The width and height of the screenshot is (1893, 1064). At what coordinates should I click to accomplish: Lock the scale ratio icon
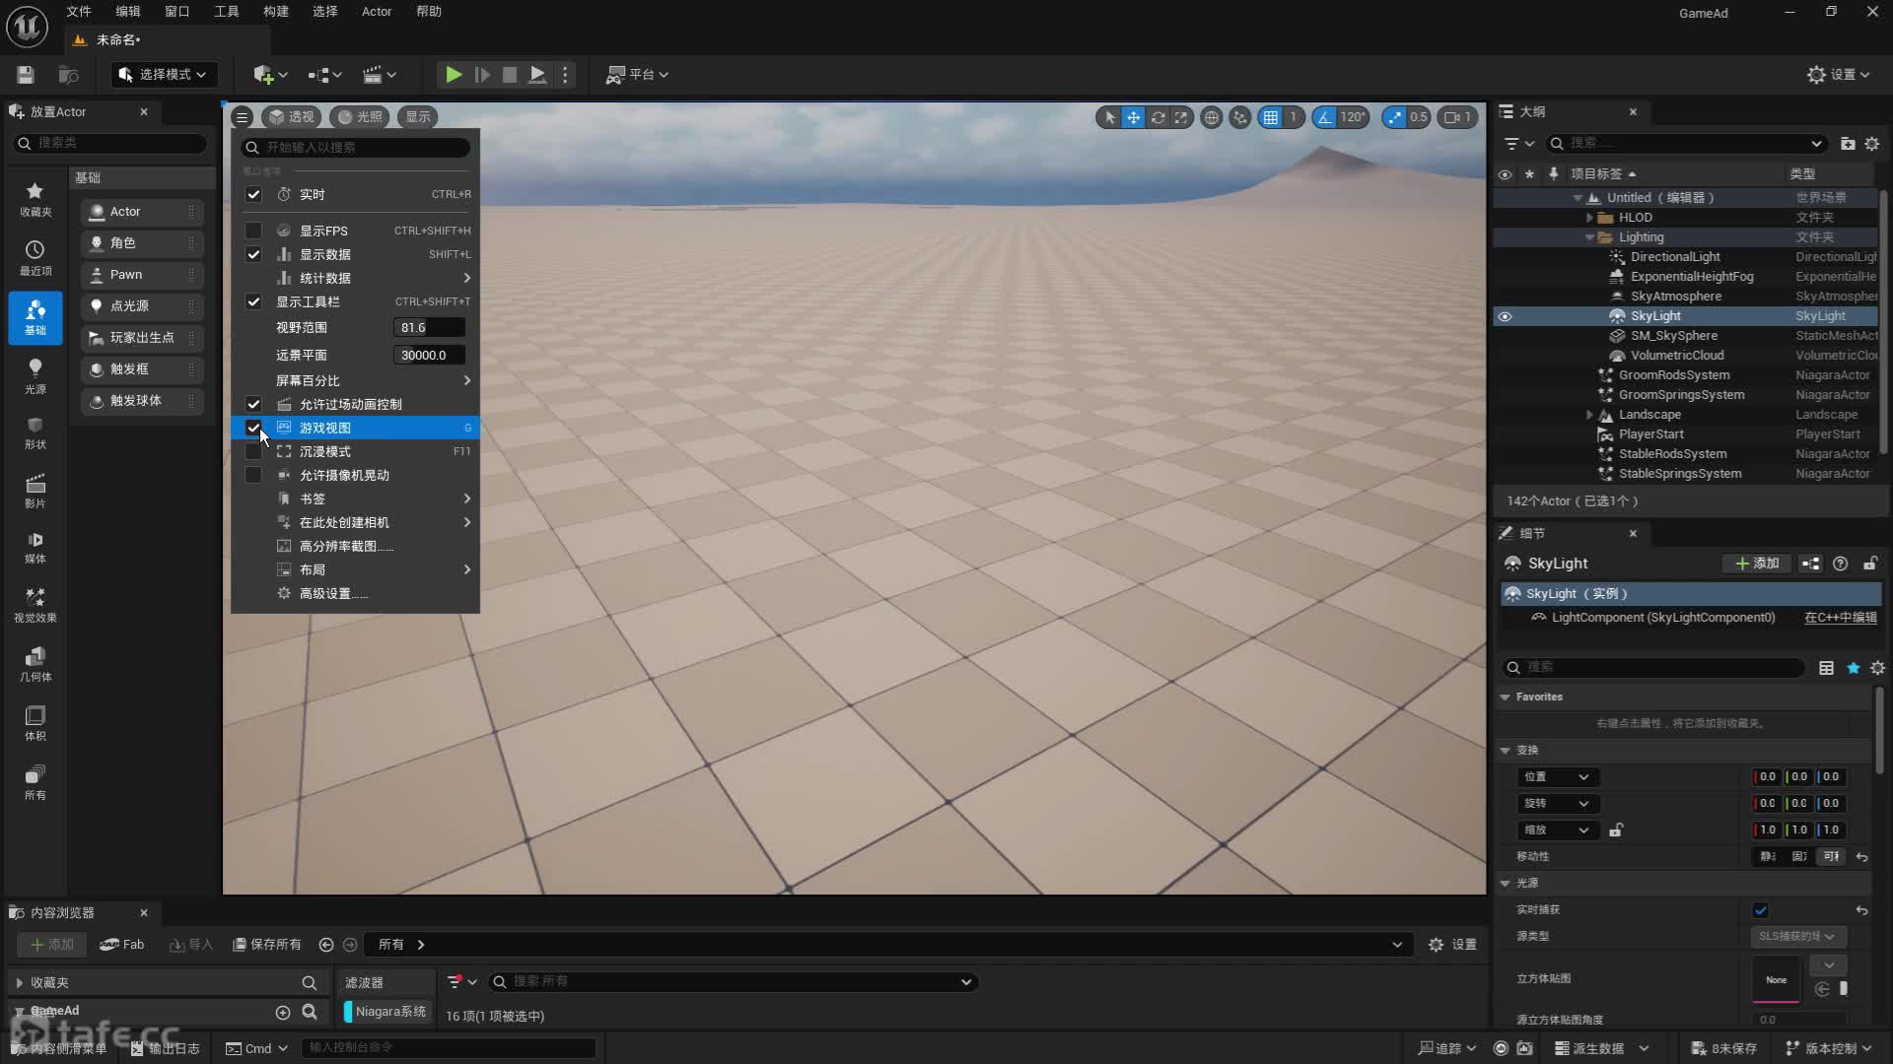tap(1616, 831)
